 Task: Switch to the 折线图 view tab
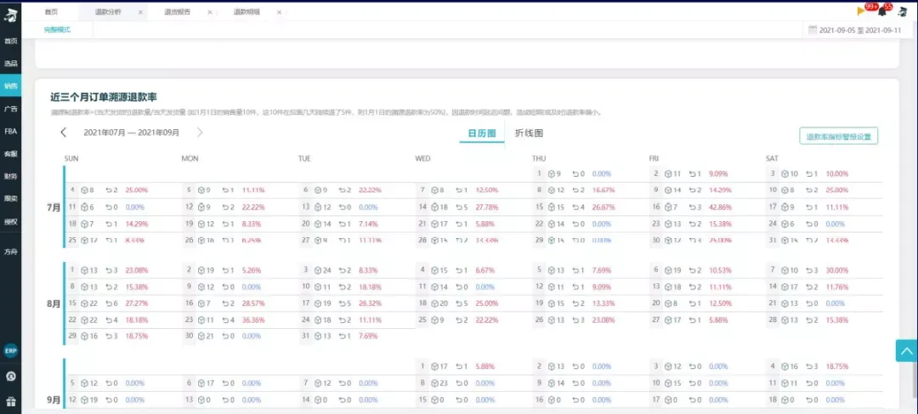[529, 133]
